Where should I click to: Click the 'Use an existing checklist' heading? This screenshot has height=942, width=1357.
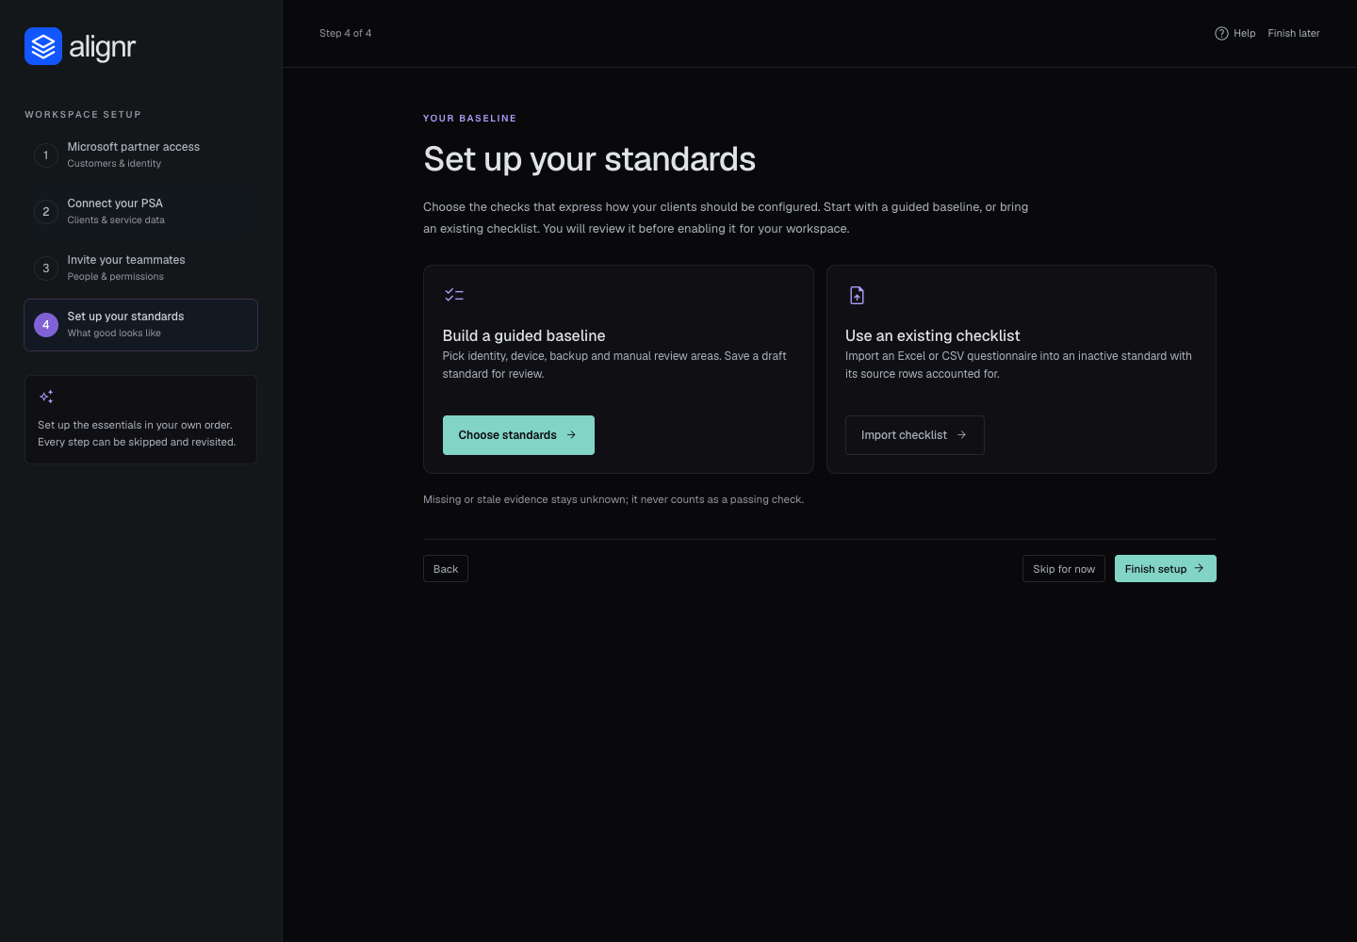(x=933, y=335)
